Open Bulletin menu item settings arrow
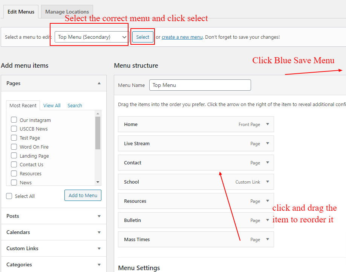 pos(268,220)
